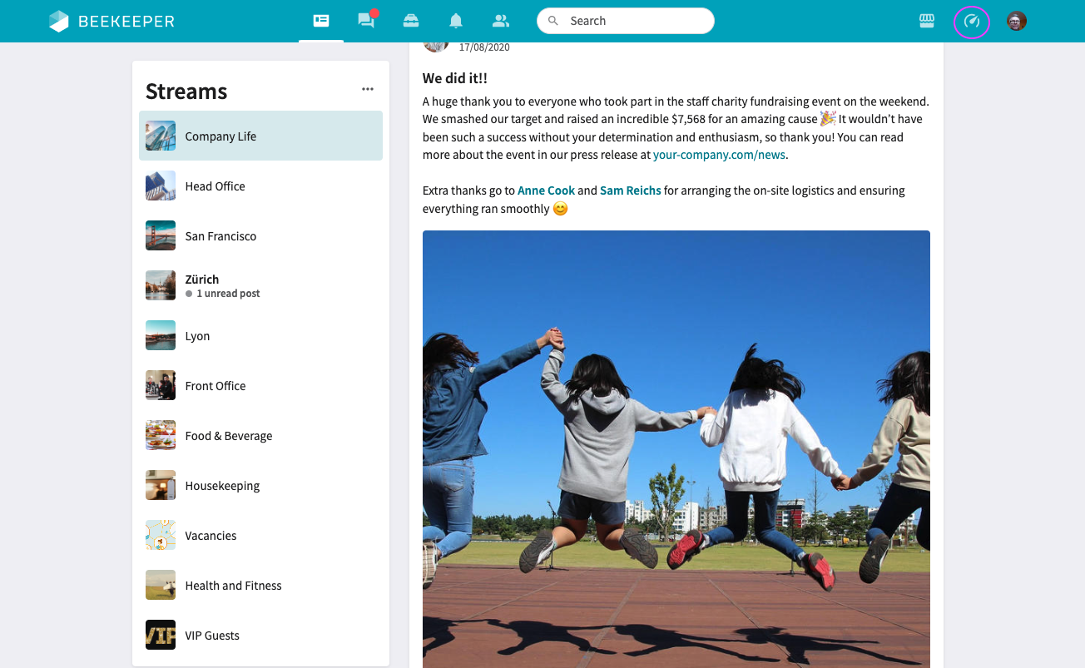1085x668 pixels.
Task: Select the Company Life stream
Action: [260, 136]
